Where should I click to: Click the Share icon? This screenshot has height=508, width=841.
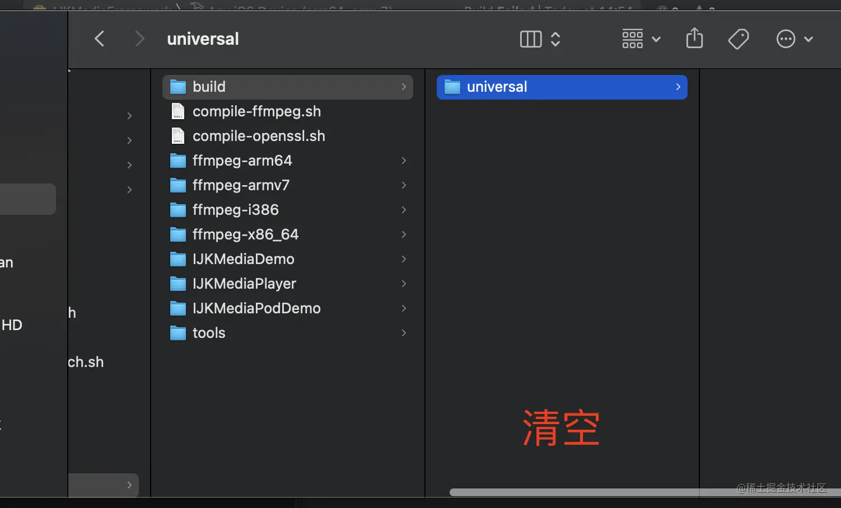(694, 38)
